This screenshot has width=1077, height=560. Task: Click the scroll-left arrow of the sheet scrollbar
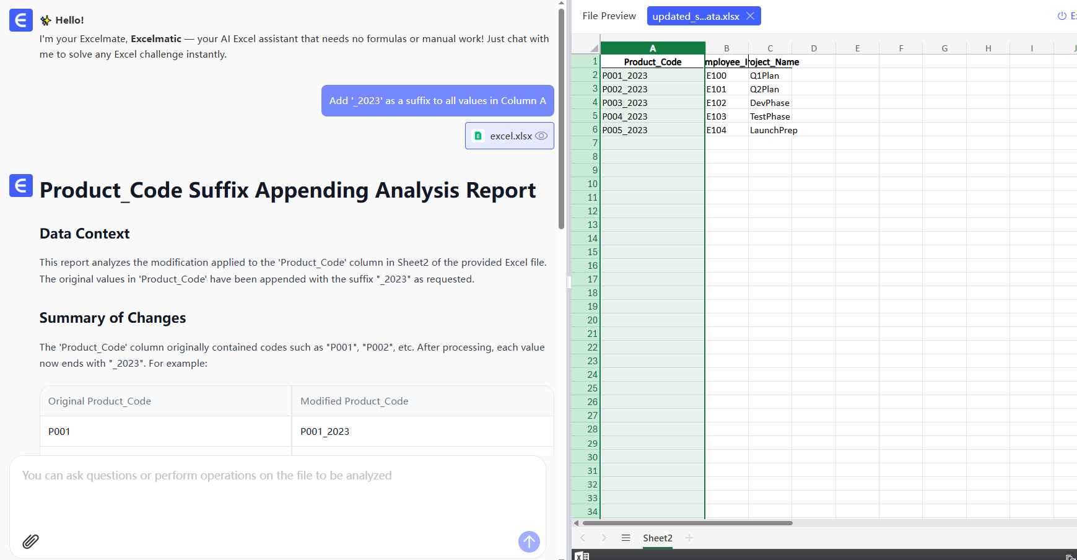[x=577, y=523]
